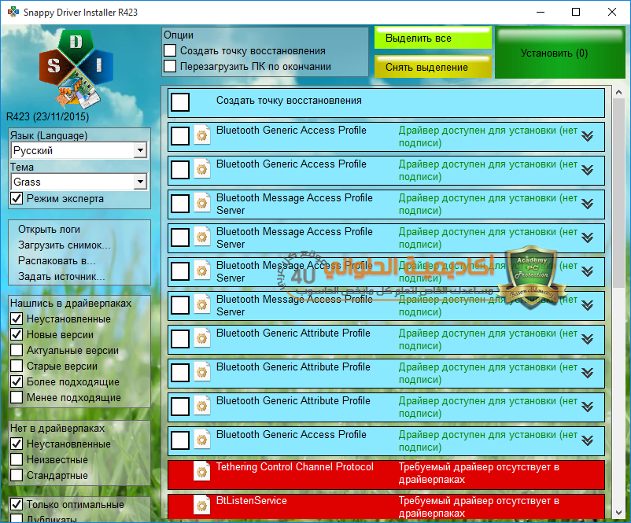
Task: Click the driver icon of the first Bluetooth Generic Access Profile row
Action: click(x=202, y=135)
